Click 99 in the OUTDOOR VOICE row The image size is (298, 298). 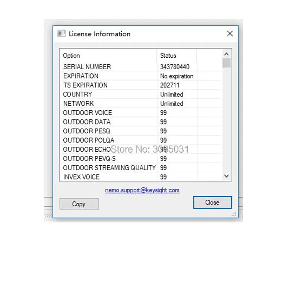point(164,113)
